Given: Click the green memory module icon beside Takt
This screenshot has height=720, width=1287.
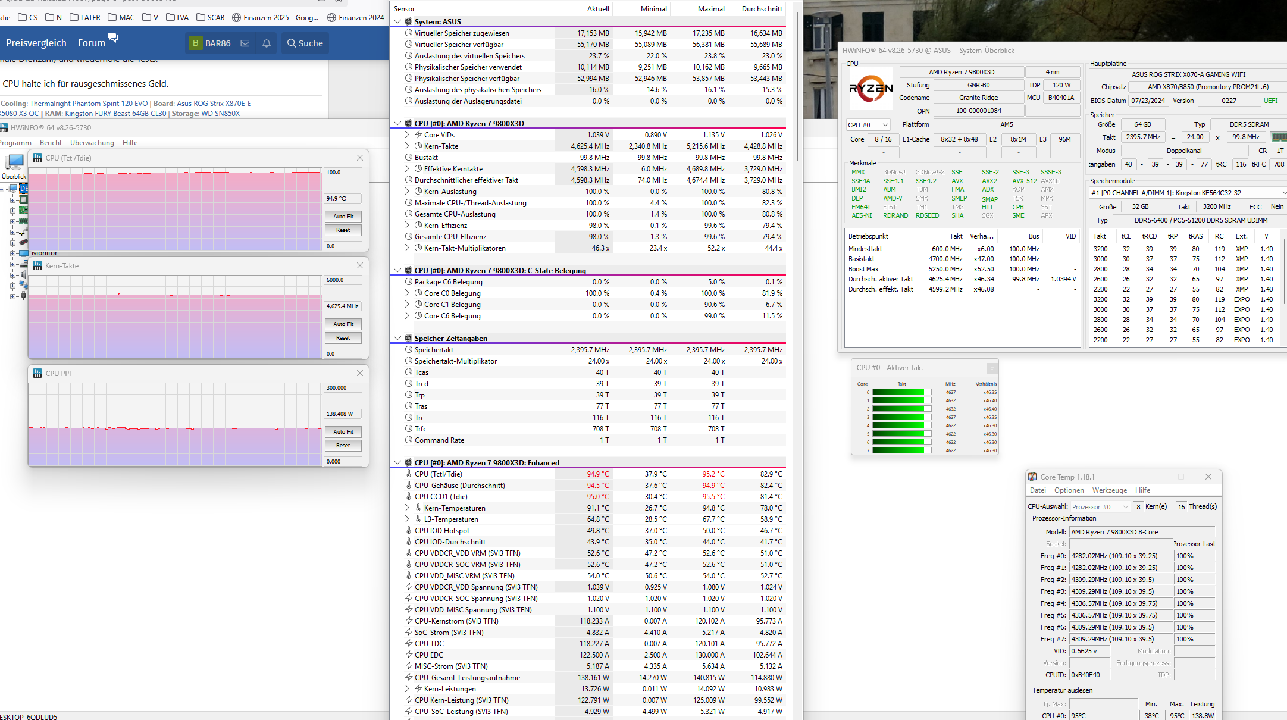Looking at the screenshot, I should 1279,137.
